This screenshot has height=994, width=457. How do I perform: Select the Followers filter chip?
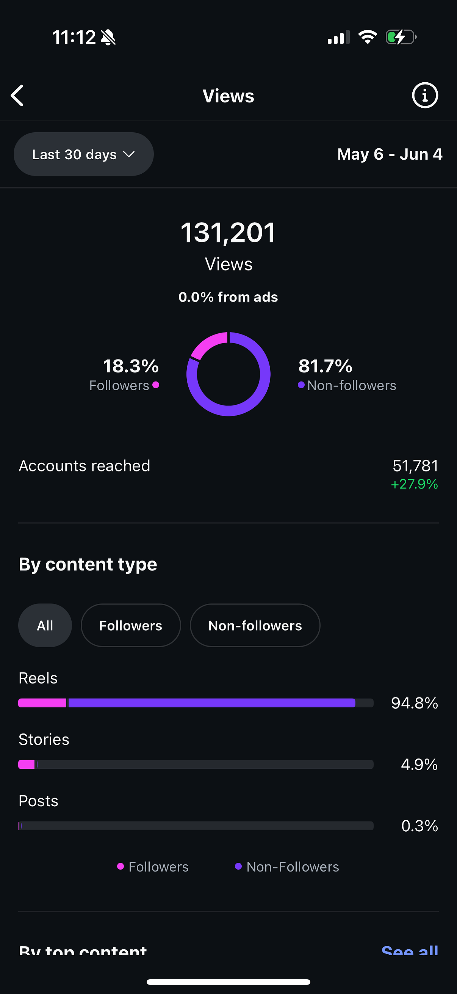pos(131,625)
